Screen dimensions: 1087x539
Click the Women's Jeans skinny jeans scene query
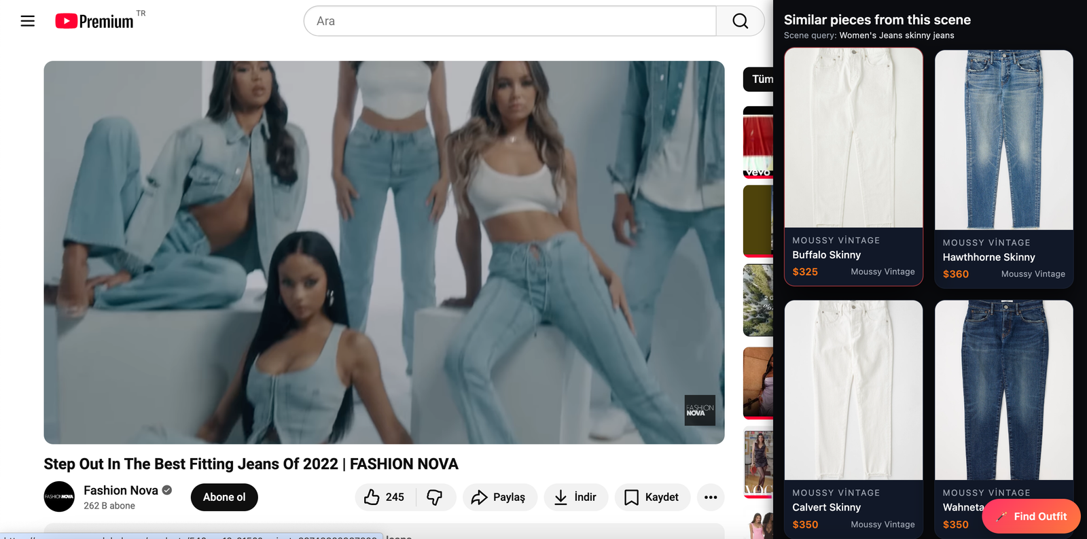coord(896,35)
